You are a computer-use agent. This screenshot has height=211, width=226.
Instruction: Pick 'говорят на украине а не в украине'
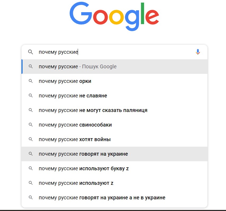point(102,198)
